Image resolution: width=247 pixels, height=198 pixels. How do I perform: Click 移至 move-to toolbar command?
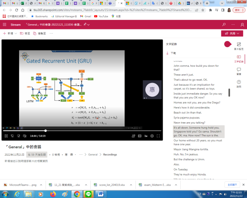click(x=25, y=34)
